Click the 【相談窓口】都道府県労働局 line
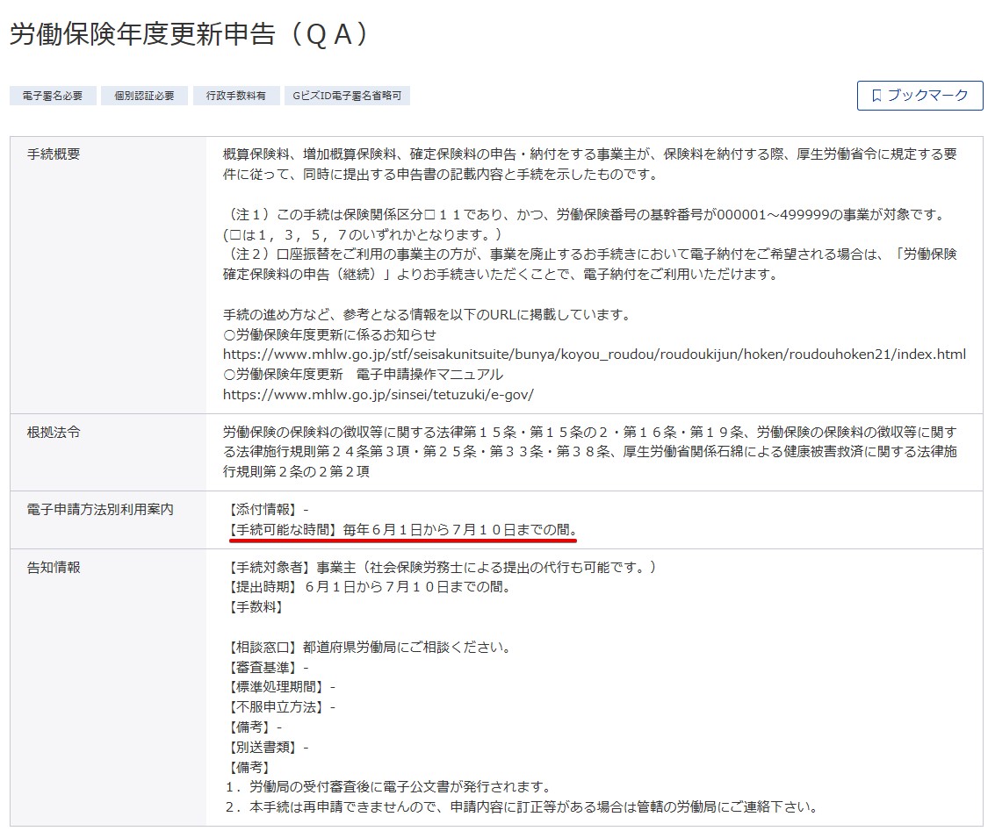Viewport: 995px width, 831px height. 370,648
